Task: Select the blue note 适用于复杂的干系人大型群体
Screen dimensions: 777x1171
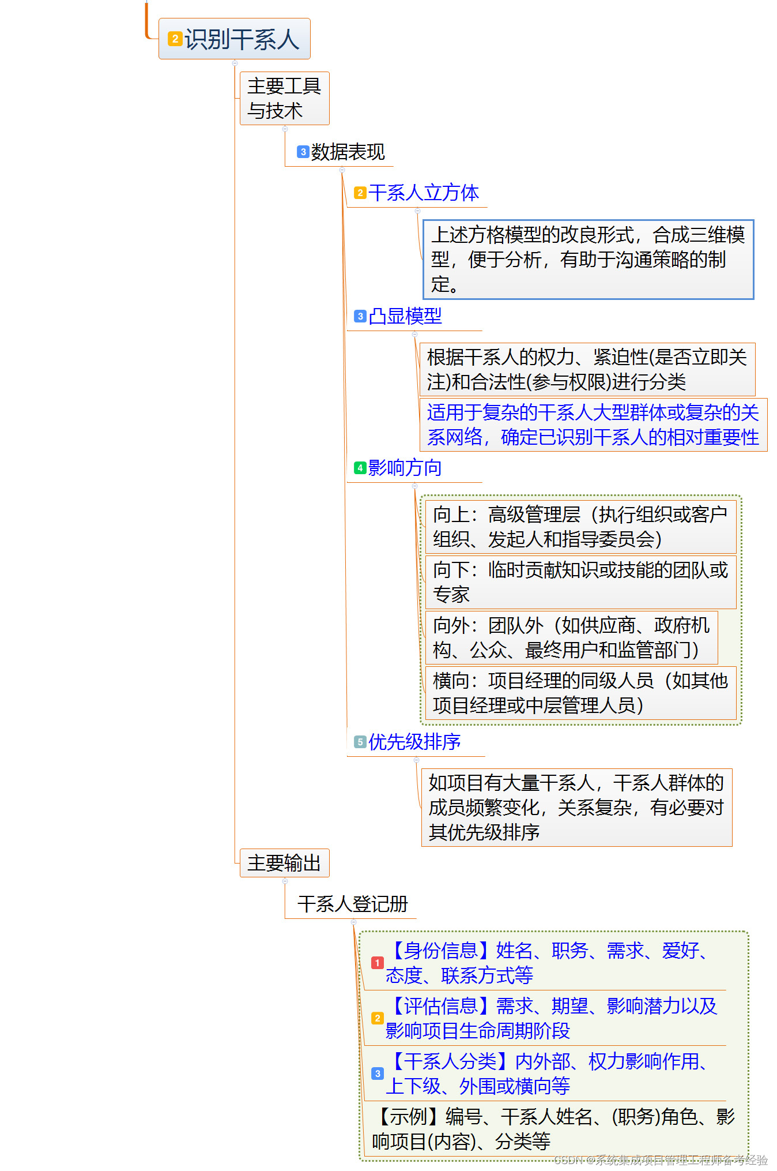Action: 593,425
